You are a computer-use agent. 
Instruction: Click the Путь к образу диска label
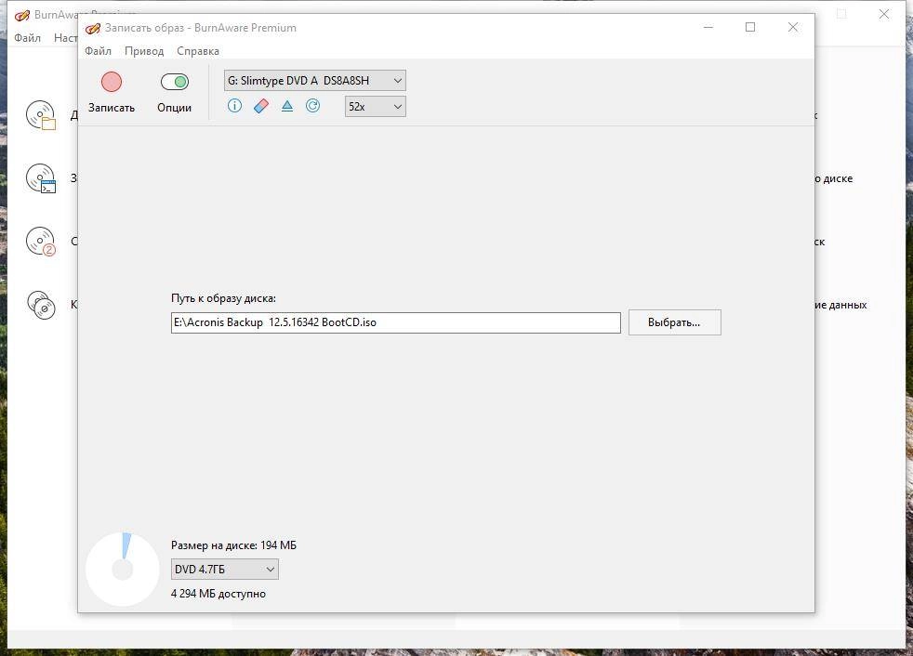pos(223,298)
